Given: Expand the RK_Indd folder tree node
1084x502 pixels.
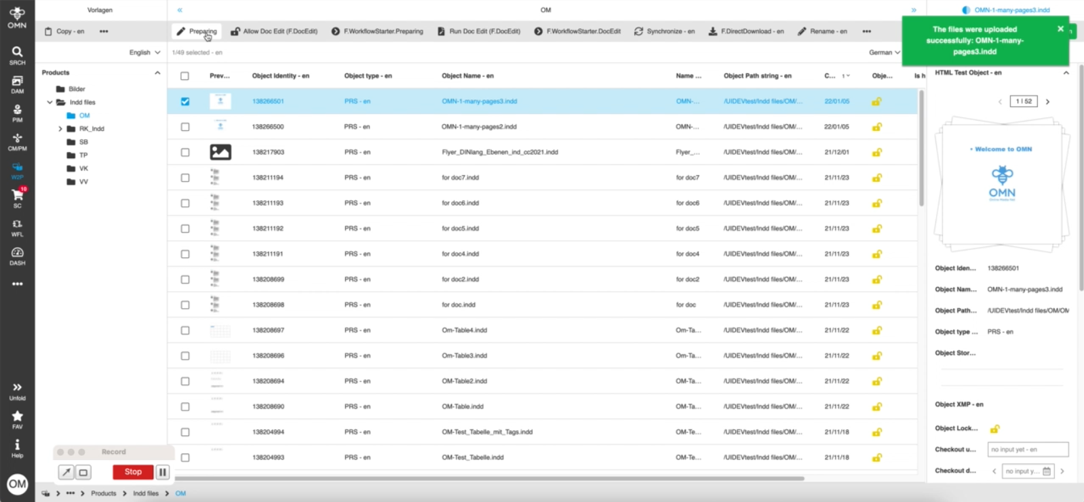Looking at the screenshot, I should pyautogui.click(x=60, y=129).
